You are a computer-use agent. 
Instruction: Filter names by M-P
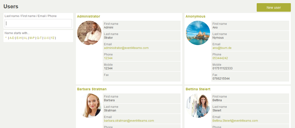point(32,38)
